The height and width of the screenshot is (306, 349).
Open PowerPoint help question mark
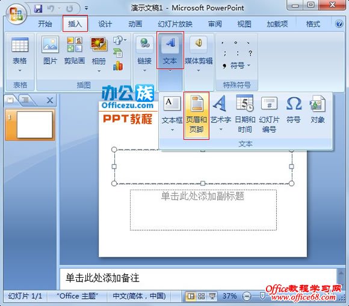pos(339,23)
